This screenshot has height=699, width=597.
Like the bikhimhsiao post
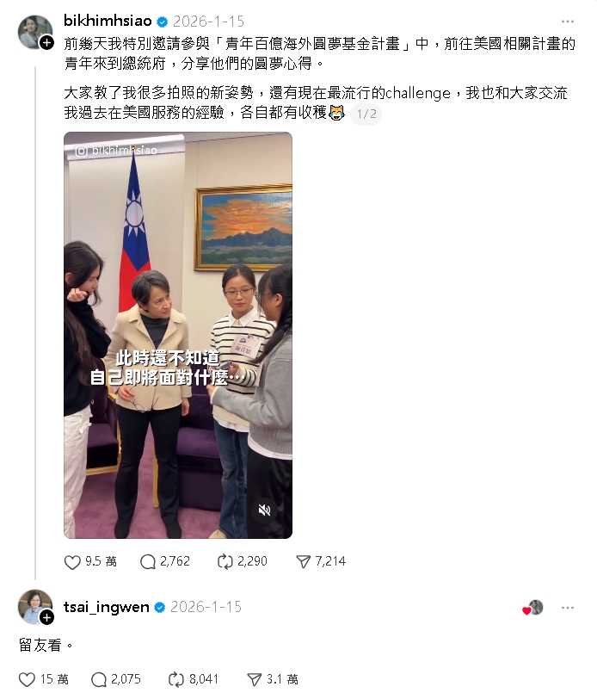coord(72,561)
